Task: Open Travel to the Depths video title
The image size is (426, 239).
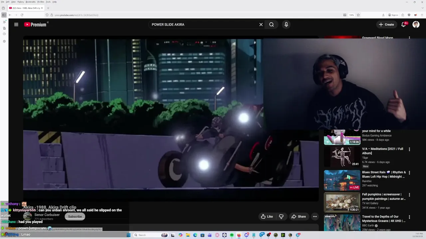Action: 384,218
